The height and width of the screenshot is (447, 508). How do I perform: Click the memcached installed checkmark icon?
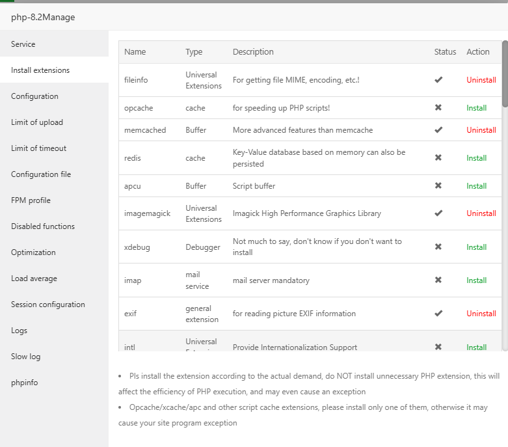[438, 130]
